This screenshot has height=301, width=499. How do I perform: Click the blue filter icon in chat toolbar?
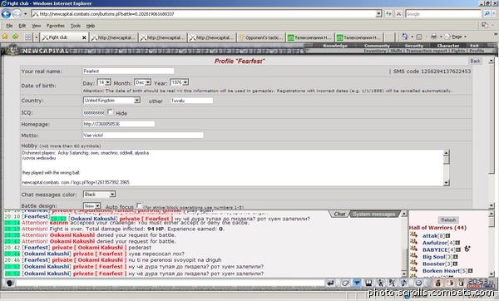click(357, 283)
